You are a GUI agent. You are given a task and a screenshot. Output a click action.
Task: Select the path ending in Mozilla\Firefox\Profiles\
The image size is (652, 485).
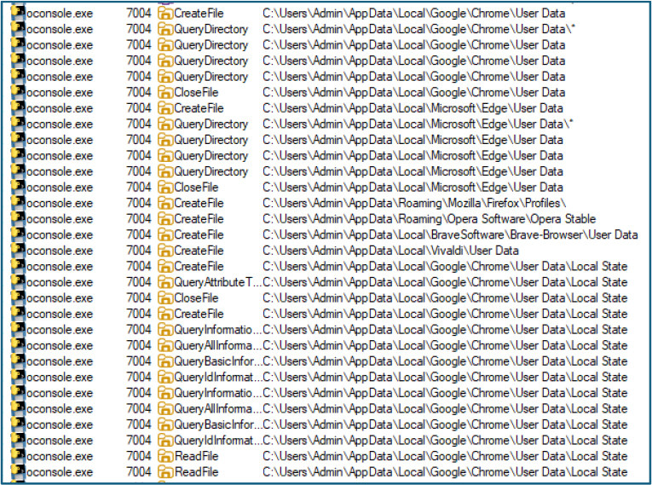tap(414, 203)
